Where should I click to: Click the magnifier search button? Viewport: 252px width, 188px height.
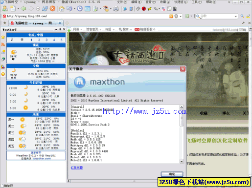point(242,16)
